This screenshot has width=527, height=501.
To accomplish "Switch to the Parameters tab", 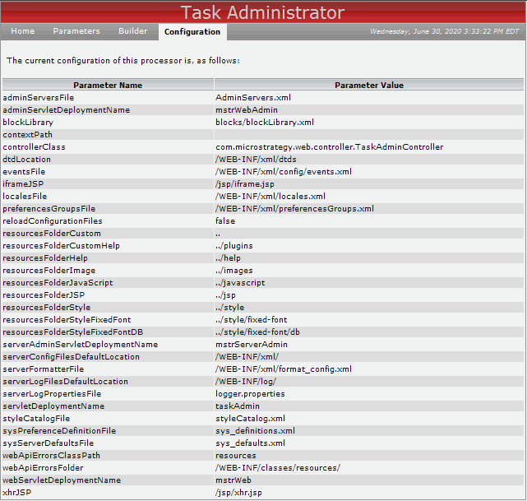I will point(76,31).
